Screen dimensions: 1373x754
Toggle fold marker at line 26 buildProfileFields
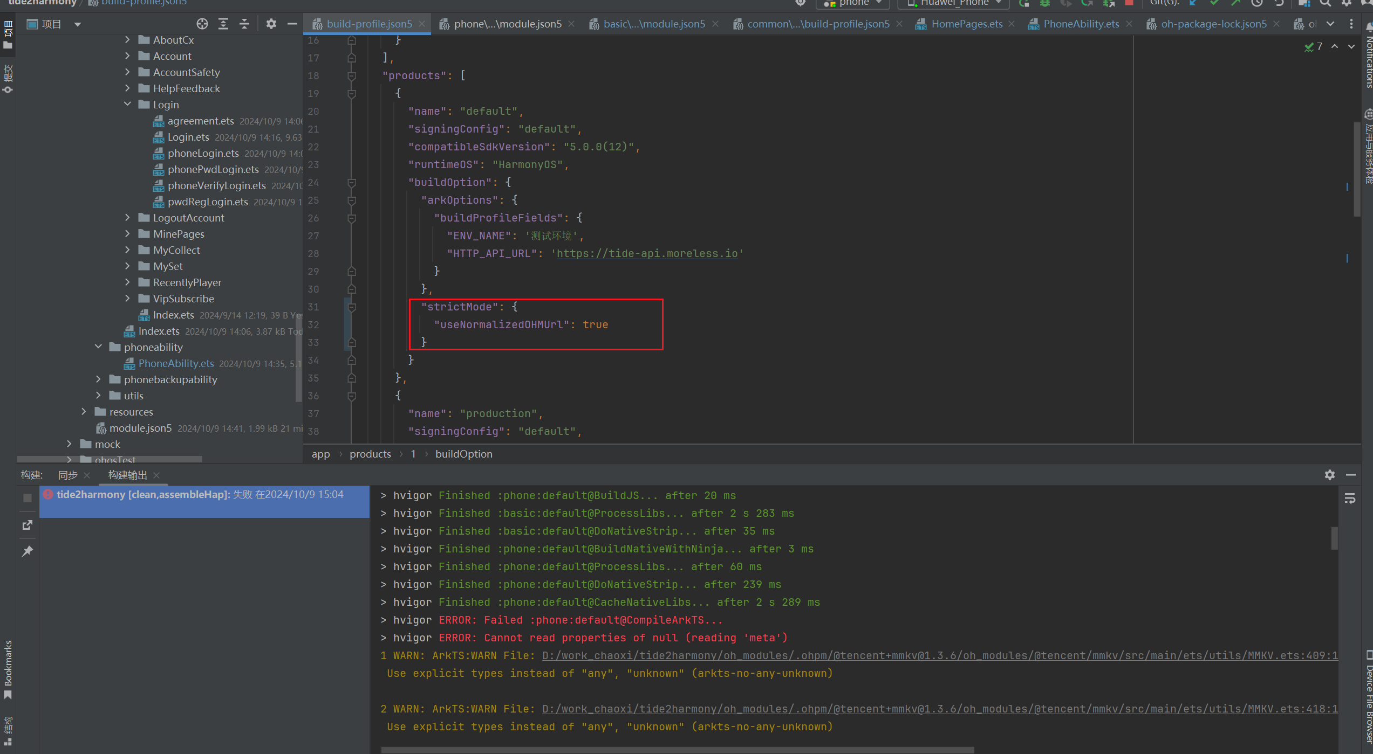point(352,218)
